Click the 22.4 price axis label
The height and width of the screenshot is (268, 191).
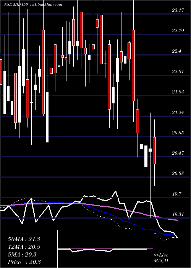click(176, 51)
